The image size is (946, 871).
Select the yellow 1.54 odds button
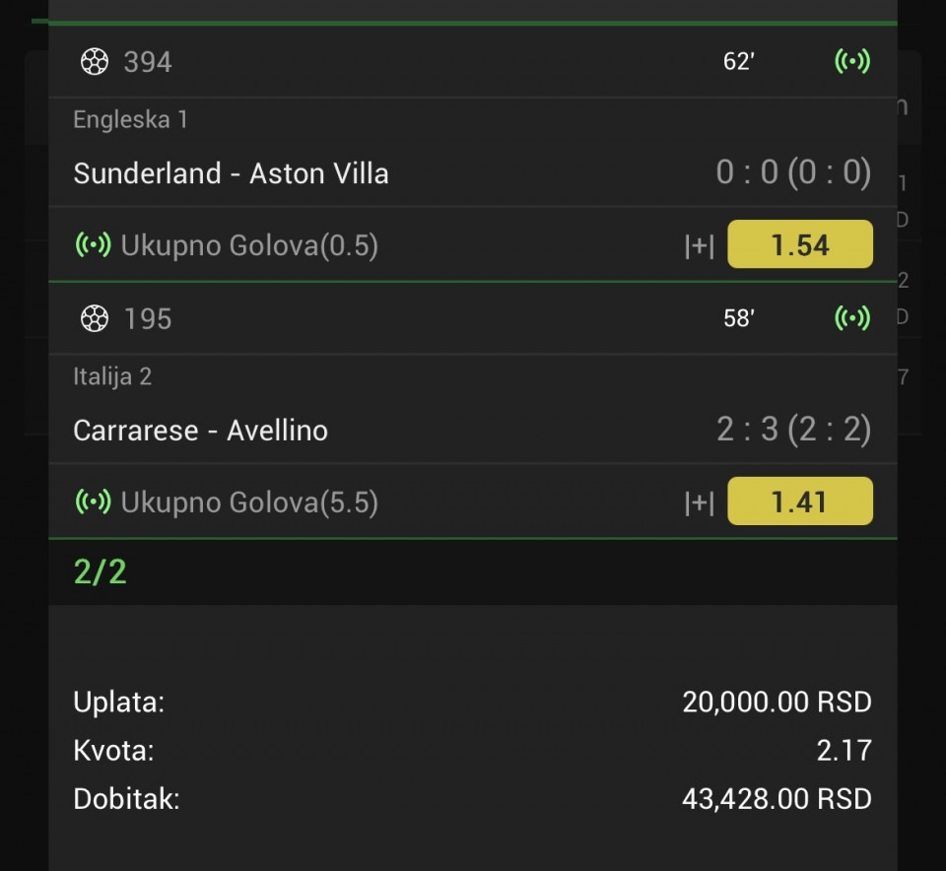coord(799,245)
